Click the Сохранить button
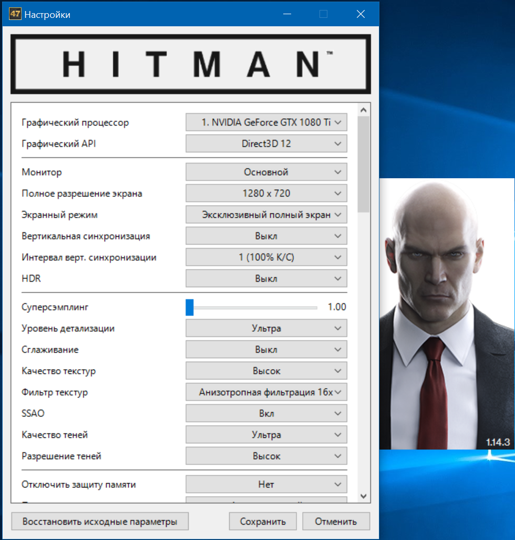 click(263, 522)
